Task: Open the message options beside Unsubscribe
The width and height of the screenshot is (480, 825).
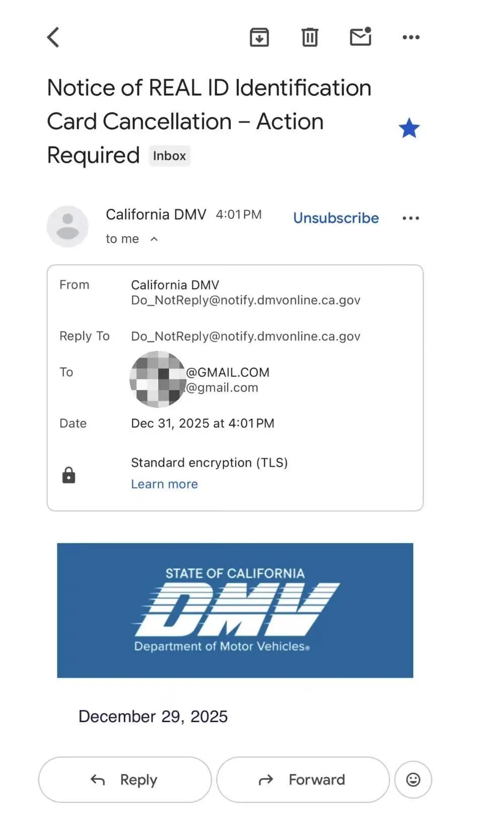Action: (411, 218)
